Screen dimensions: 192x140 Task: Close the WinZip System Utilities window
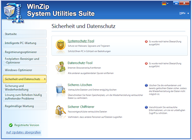tap(184, 3)
